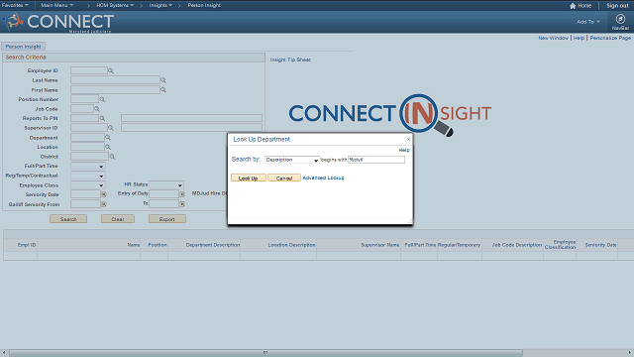
Task: Click the Department input field
Action: (x=87, y=138)
